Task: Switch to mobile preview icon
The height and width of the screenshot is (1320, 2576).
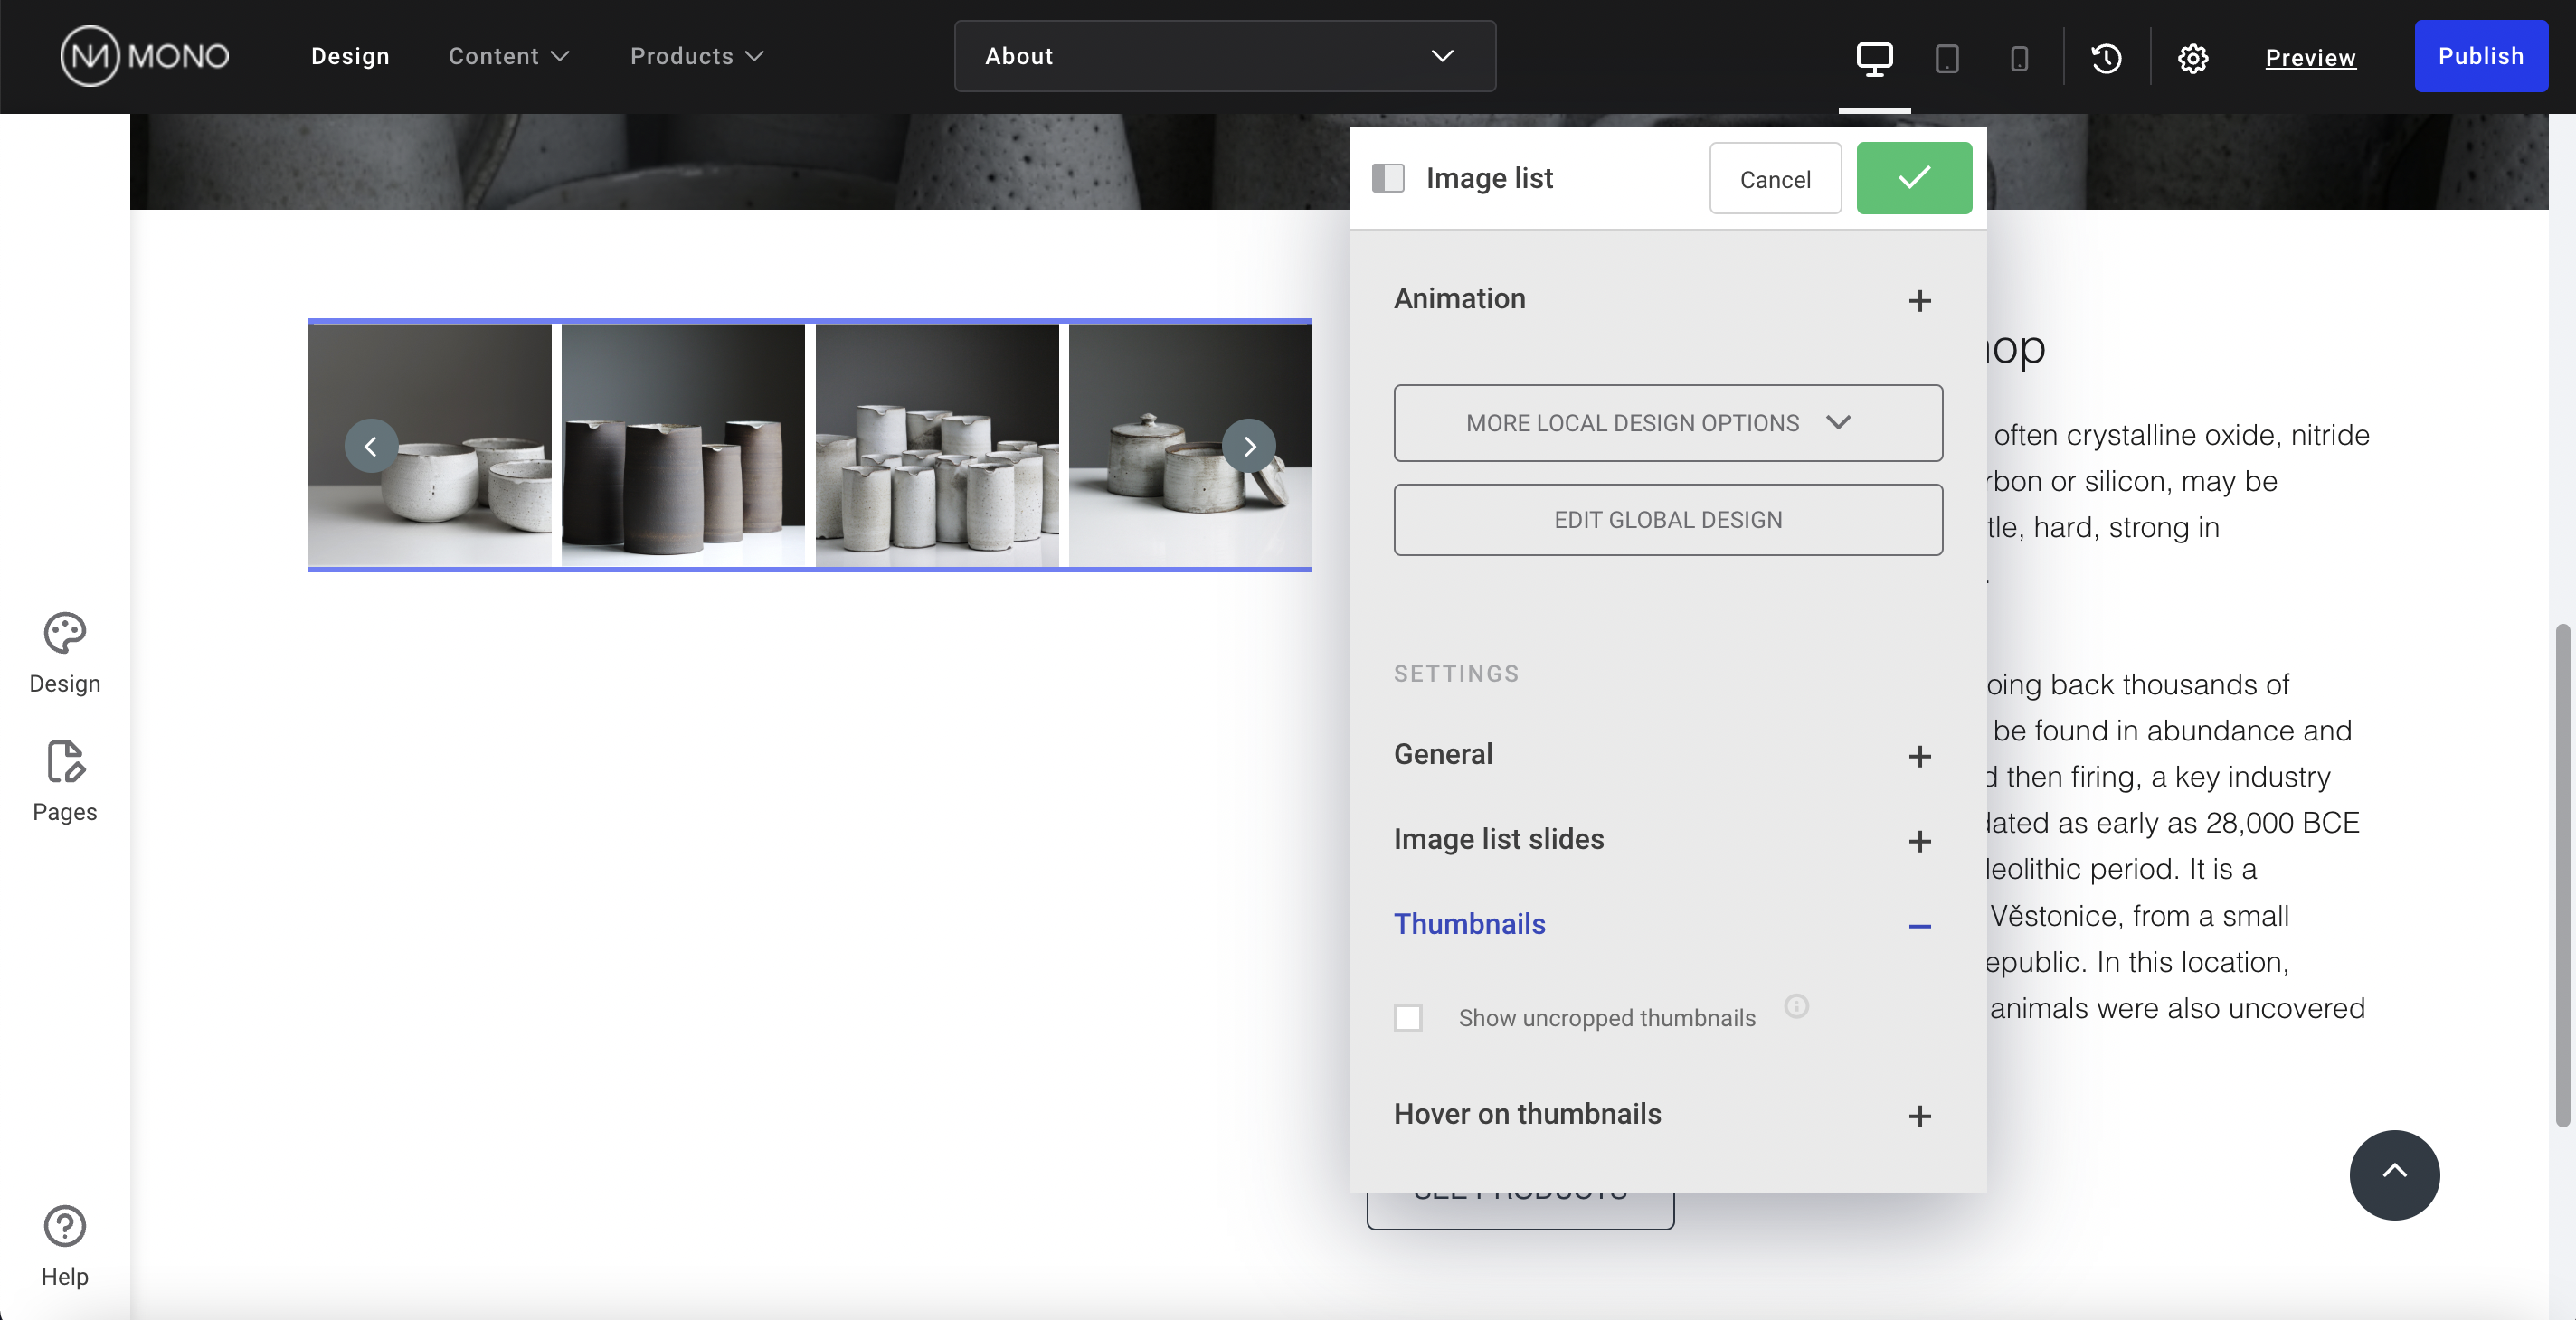Action: click(x=2019, y=58)
